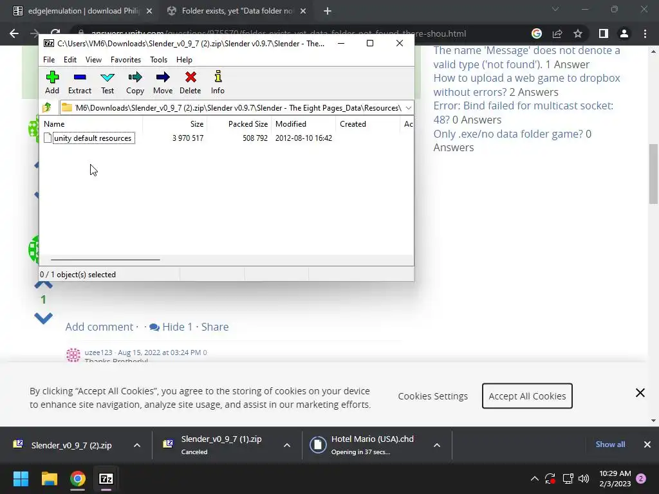This screenshot has height=494, width=659.
Task: Click the Extract toolbar icon in 7-Zip
Action: [x=79, y=82]
